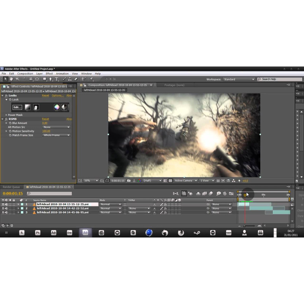Screen dimensions: 304x304
Task: Click the Blur Amount value 0.80
Action: click(x=45, y=123)
